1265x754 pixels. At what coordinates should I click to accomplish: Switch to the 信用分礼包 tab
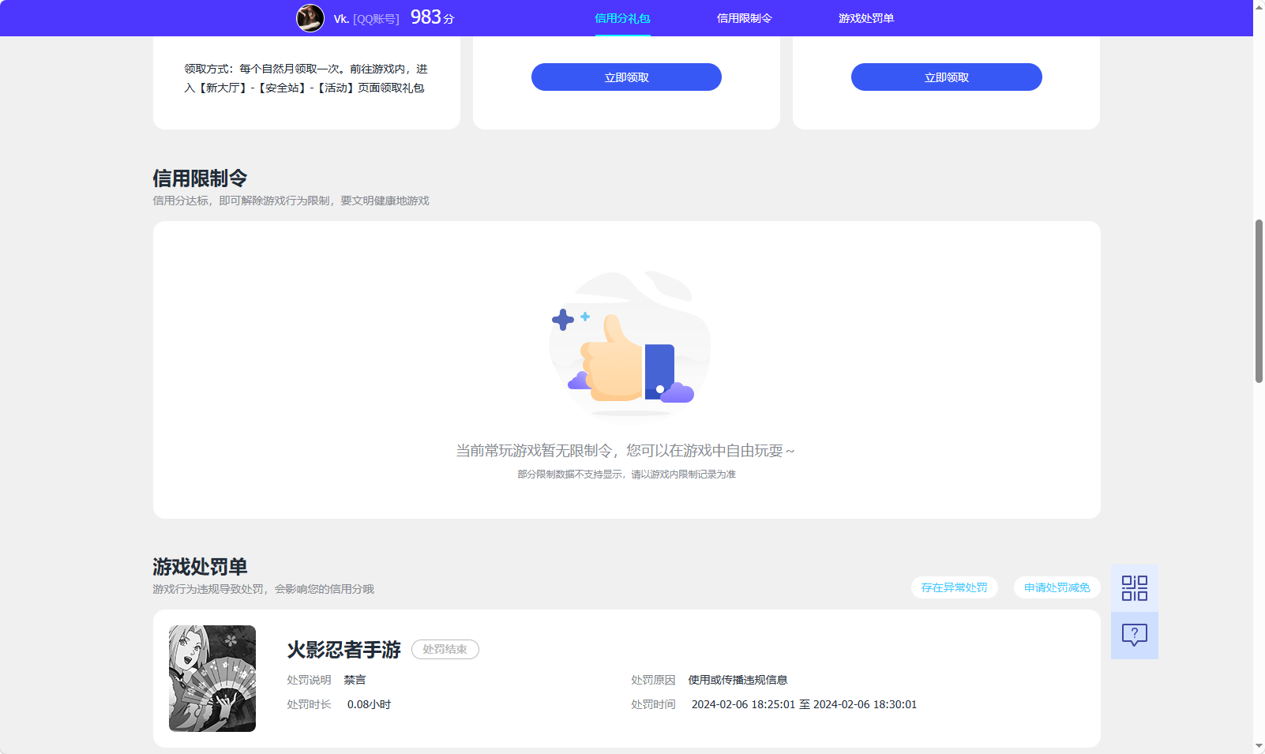[x=622, y=18]
